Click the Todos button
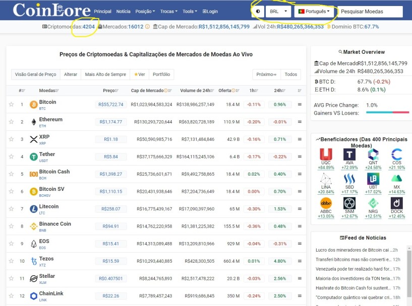This screenshot has width=412, height=306. tap(290, 74)
